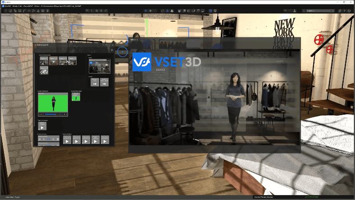
Task: Activate the blue move gizmo tool icon
Action: (x=146, y=11)
